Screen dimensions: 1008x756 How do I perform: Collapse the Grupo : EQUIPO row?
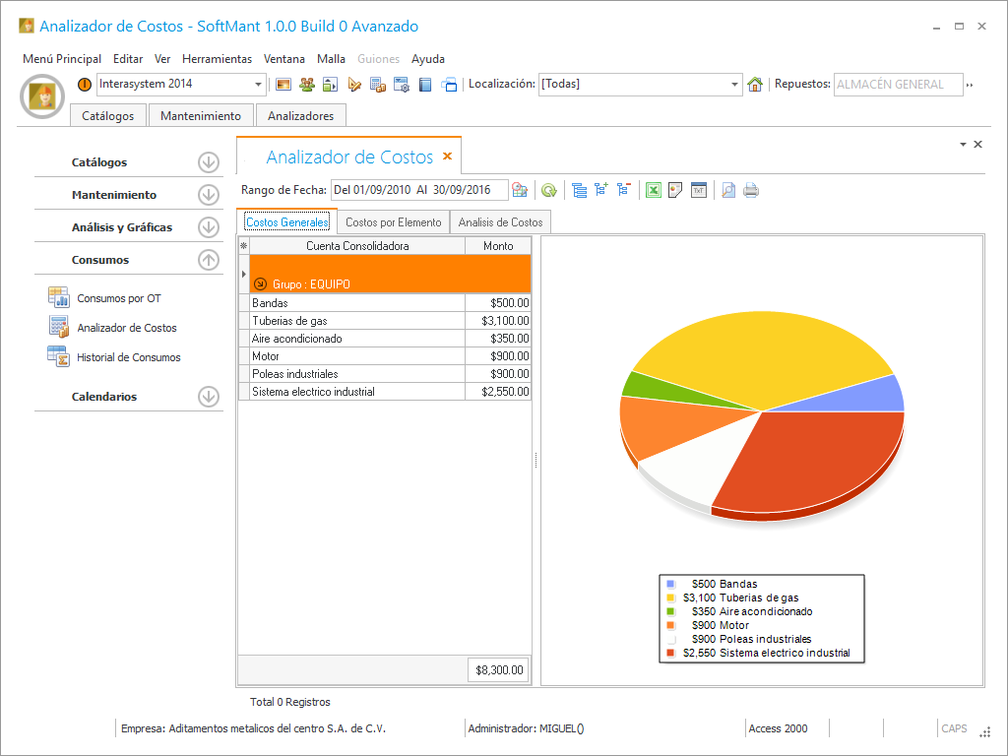click(x=260, y=283)
